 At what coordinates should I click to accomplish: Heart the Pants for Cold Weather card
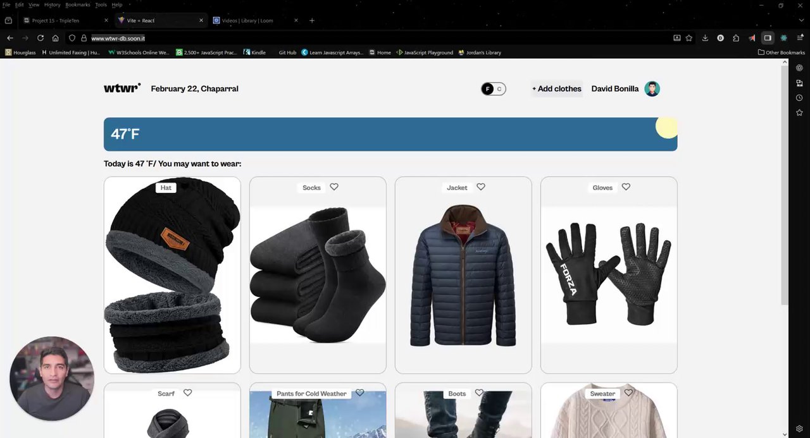point(359,392)
